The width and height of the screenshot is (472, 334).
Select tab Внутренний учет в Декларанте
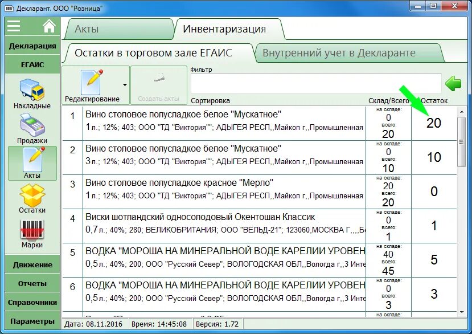pos(349,53)
